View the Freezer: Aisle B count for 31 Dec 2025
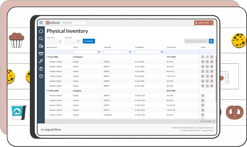Image resolution: width=247 pixels, height=147 pixels. click(x=203, y=100)
